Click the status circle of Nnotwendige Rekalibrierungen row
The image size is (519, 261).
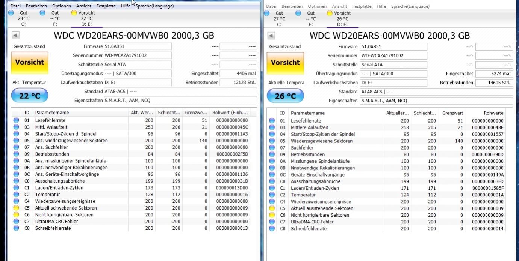point(272,168)
